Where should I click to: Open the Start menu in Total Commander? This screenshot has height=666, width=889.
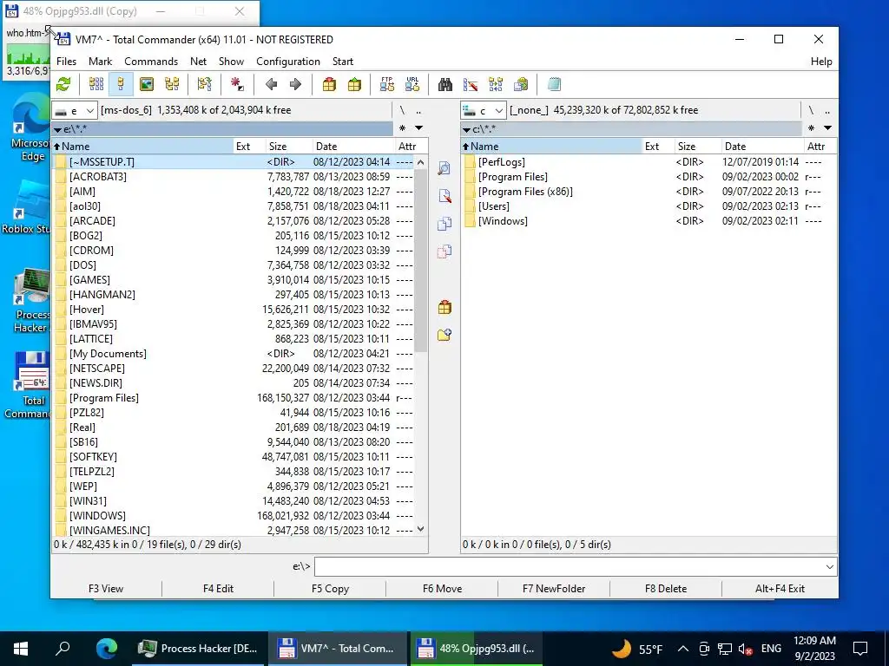pyautogui.click(x=342, y=62)
